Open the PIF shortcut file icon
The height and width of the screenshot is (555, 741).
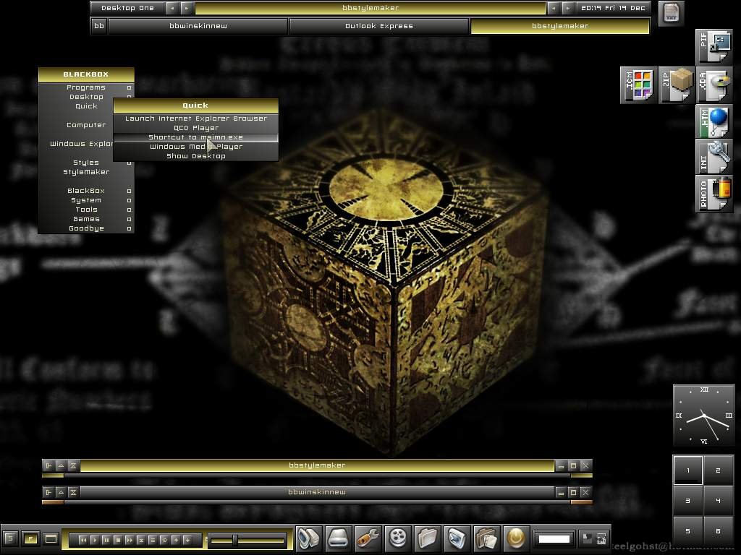pyautogui.click(x=714, y=47)
